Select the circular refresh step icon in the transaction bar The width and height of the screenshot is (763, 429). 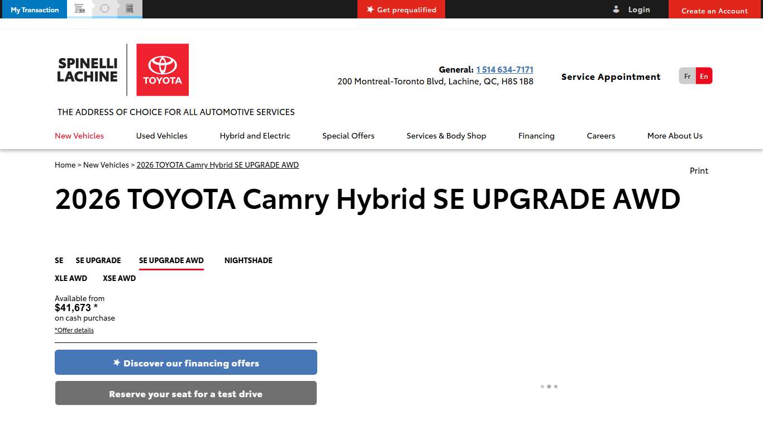[104, 8]
